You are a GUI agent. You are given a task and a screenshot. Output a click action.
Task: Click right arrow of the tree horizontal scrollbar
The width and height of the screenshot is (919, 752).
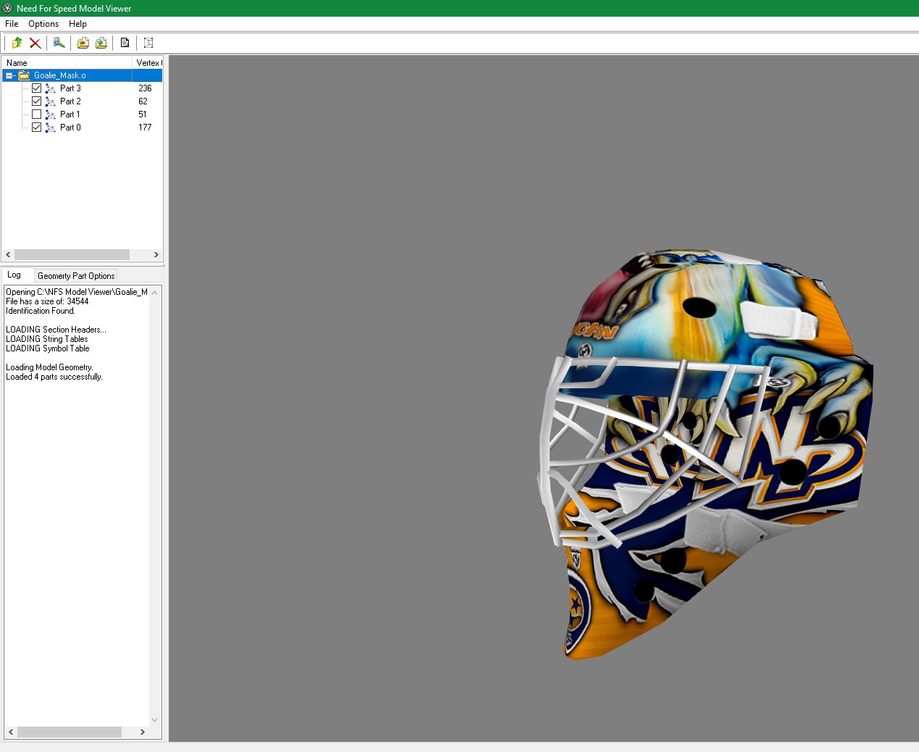(x=156, y=255)
